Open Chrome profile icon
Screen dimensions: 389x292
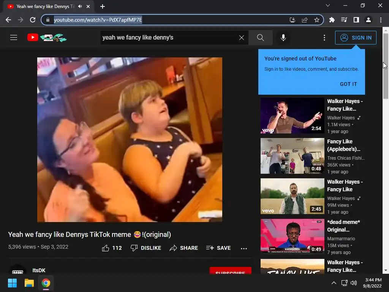[x=368, y=20]
